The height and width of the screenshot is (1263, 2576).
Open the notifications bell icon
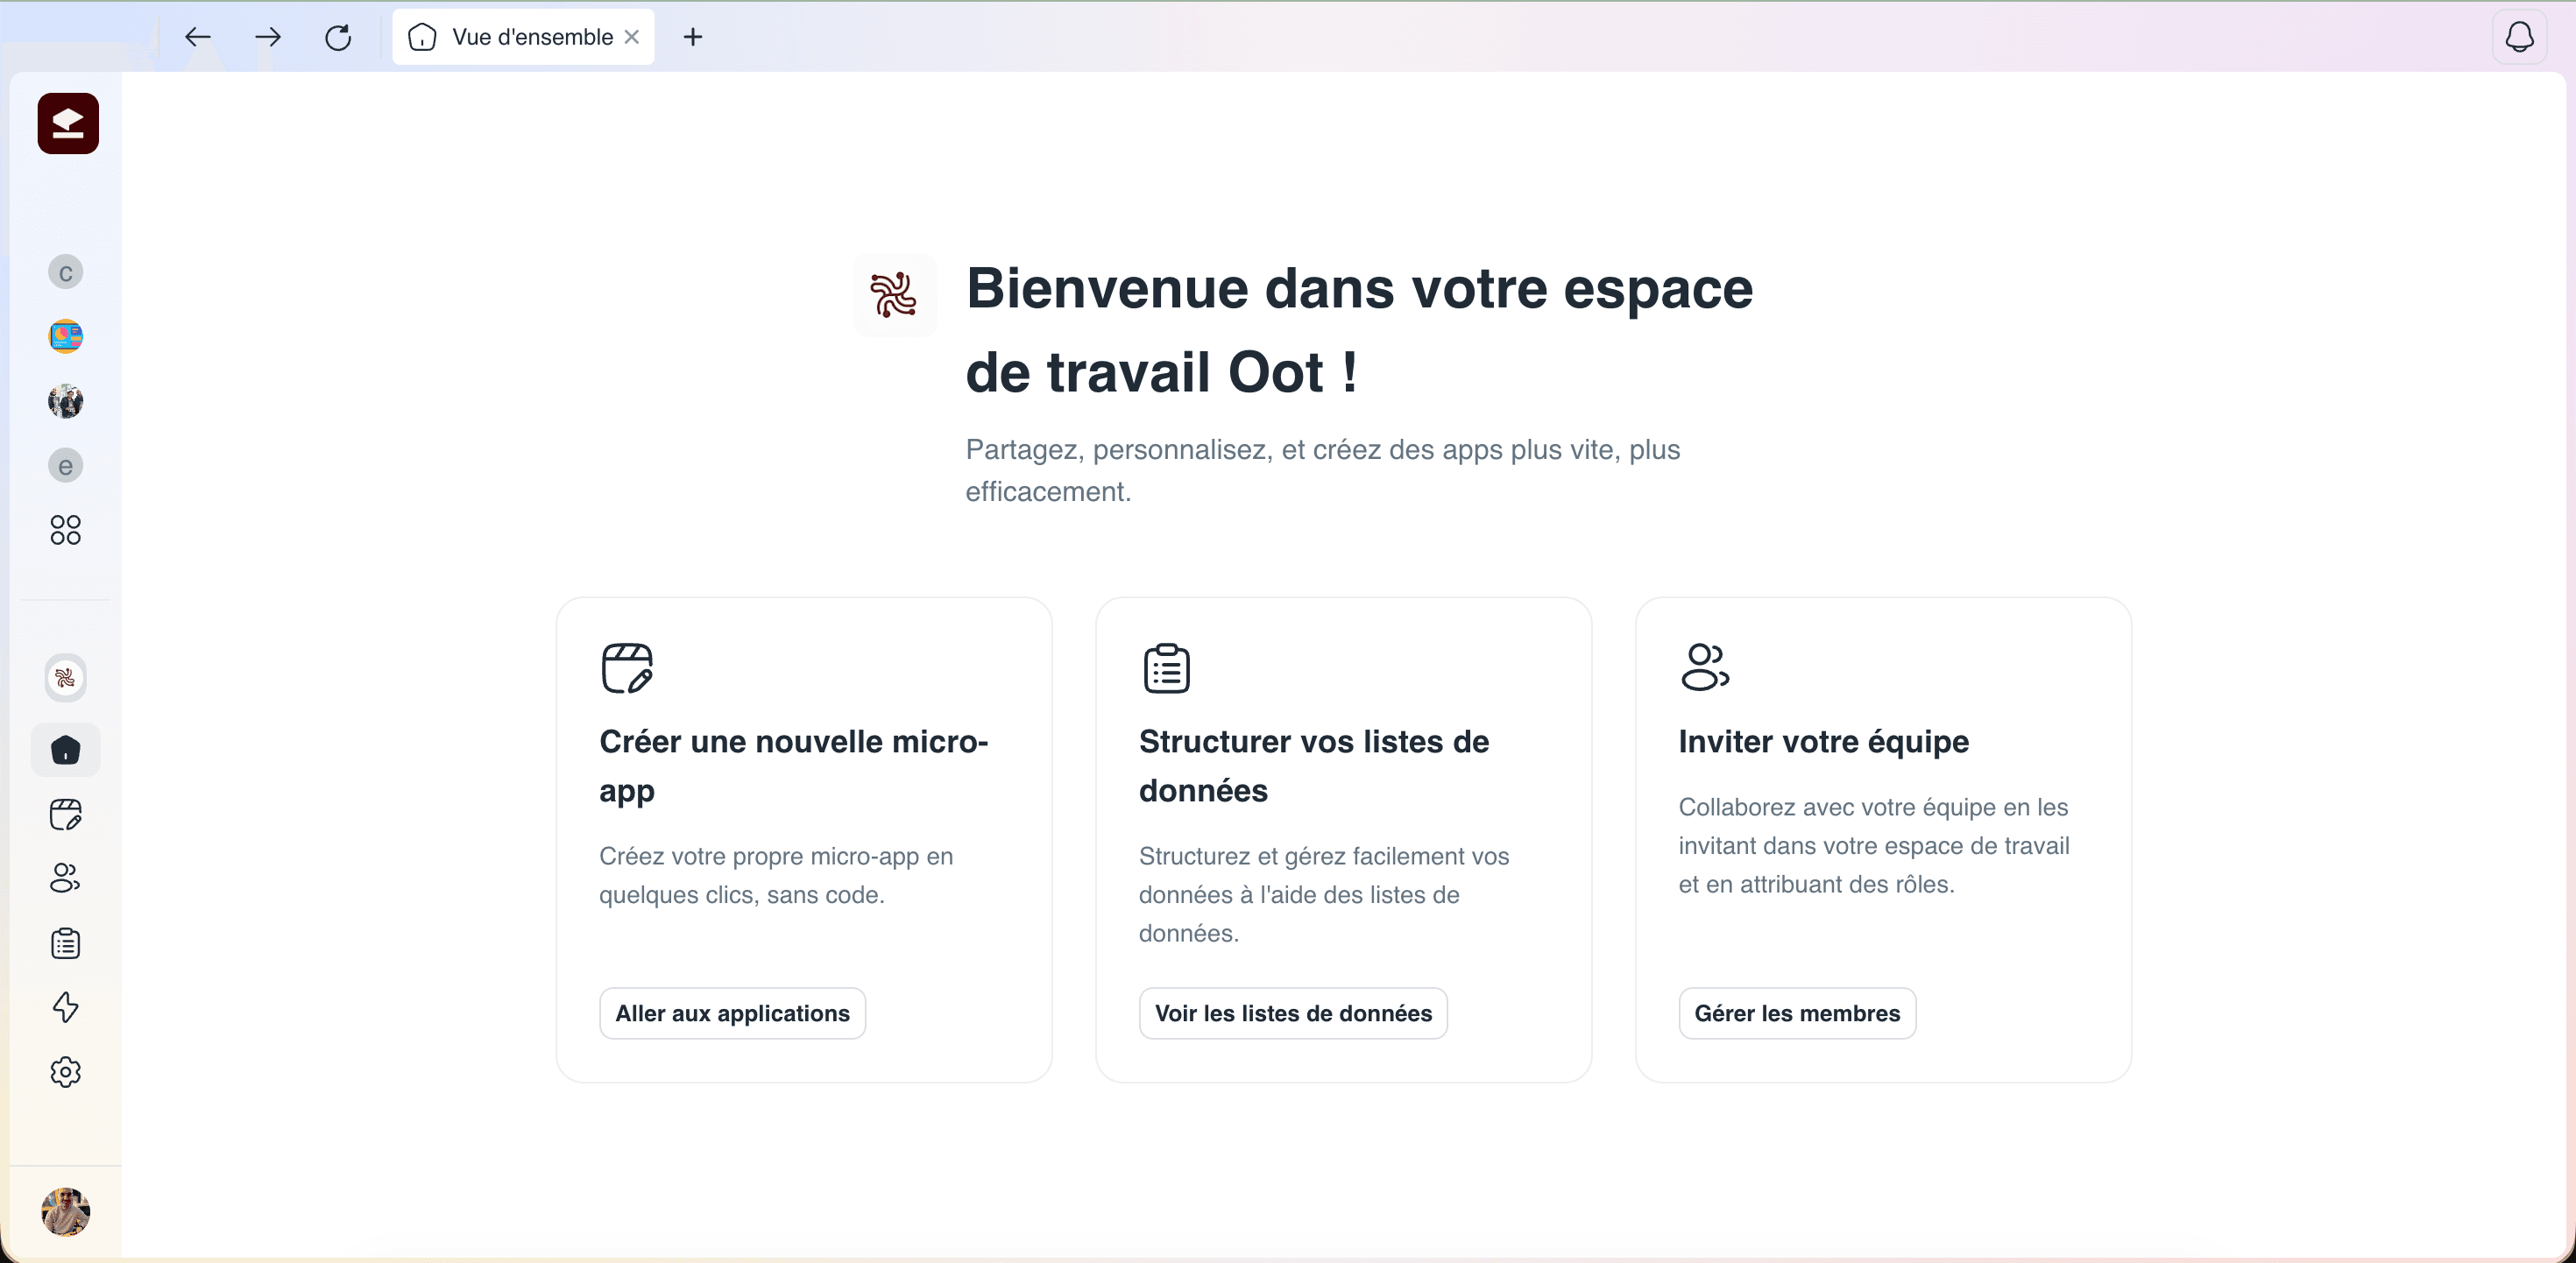tap(2519, 37)
